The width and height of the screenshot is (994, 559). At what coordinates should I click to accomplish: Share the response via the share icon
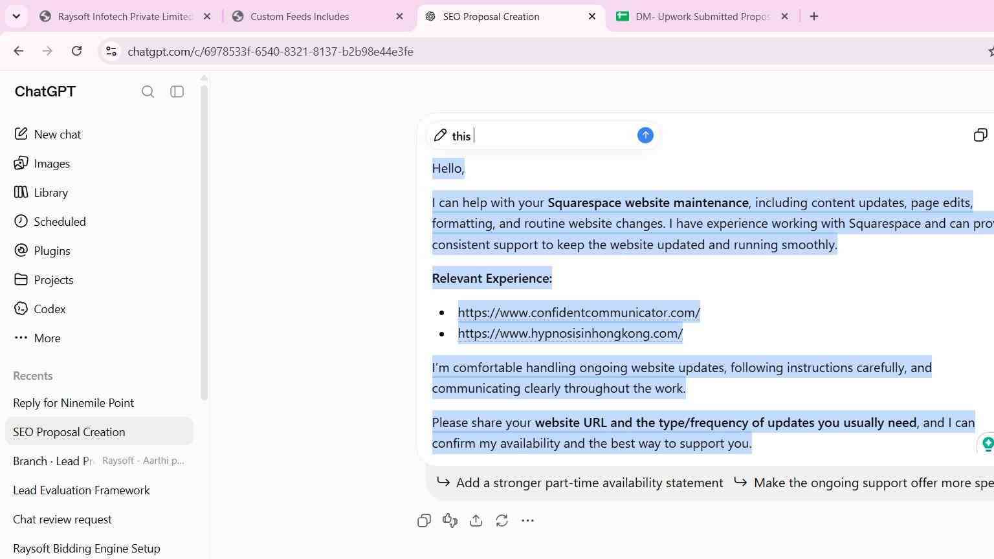click(x=476, y=521)
